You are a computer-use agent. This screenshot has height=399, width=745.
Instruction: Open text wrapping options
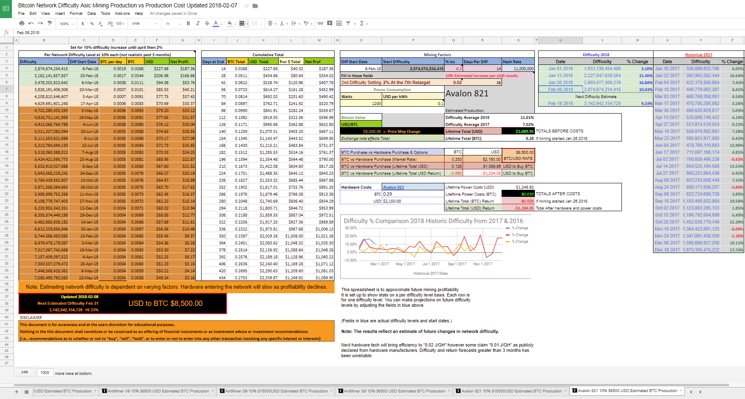coord(295,23)
